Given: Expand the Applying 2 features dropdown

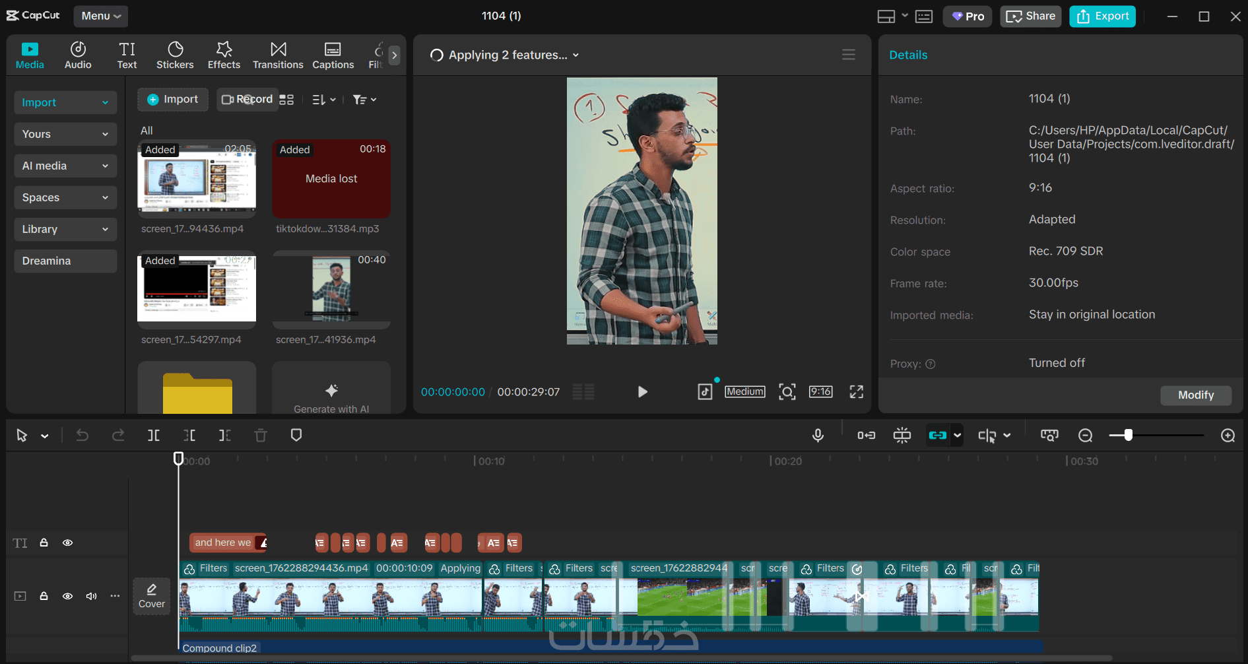Looking at the screenshot, I should tap(575, 55).
